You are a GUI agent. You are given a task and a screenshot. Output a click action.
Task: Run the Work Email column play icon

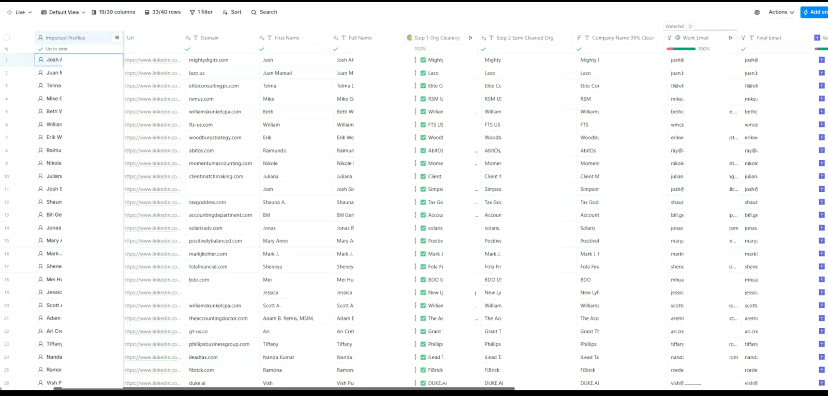730,38
